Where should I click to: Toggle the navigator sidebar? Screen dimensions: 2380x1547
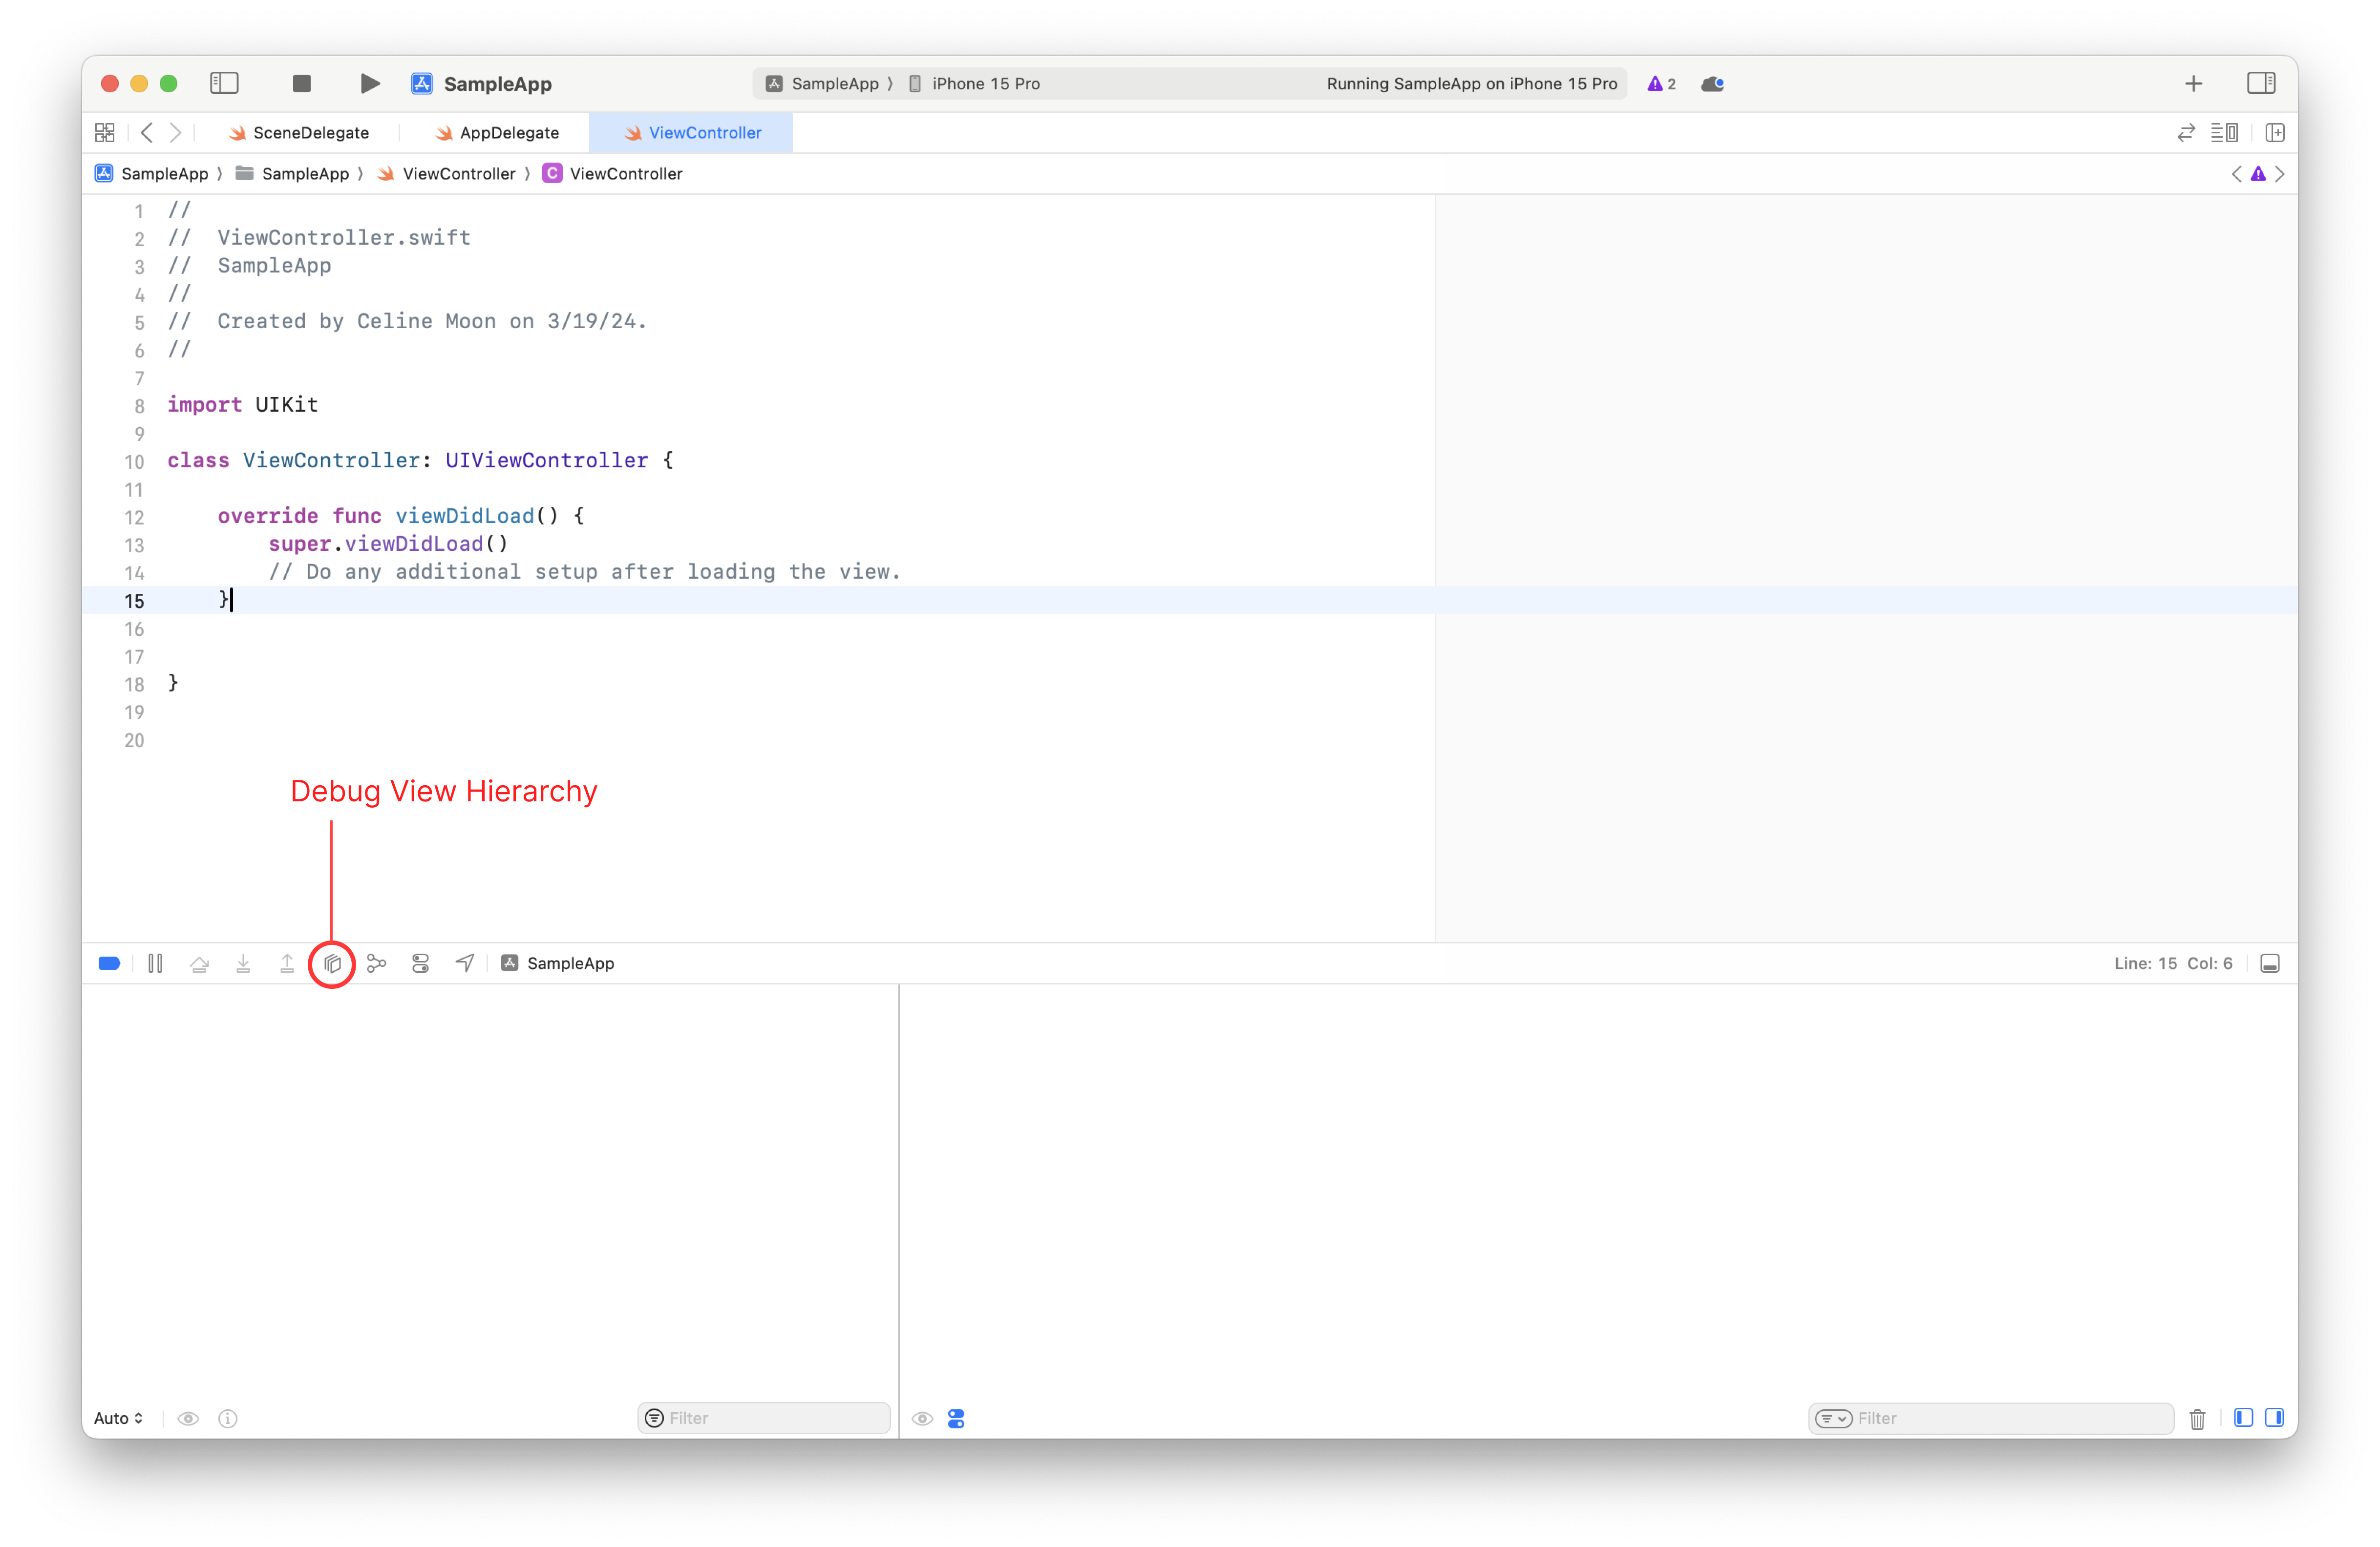pyautogui.click(x=224, y=83)
